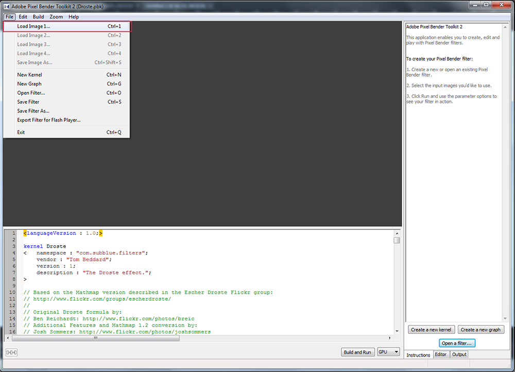Choose Save Image As... menu entry
Screen dimensions: 515x372
point(66,62)
